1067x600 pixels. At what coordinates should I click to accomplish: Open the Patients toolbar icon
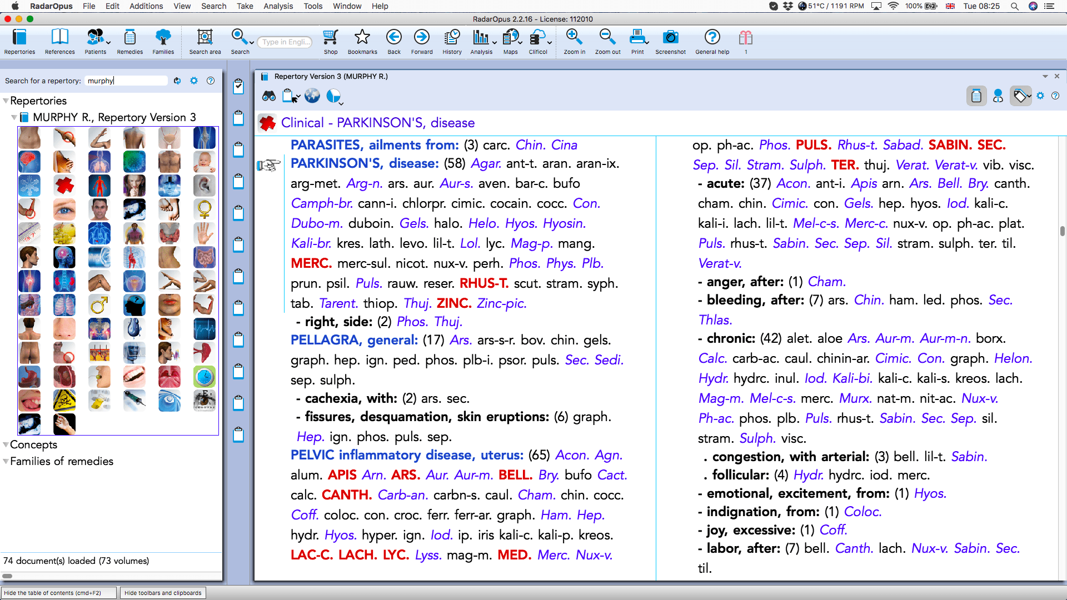94,42
